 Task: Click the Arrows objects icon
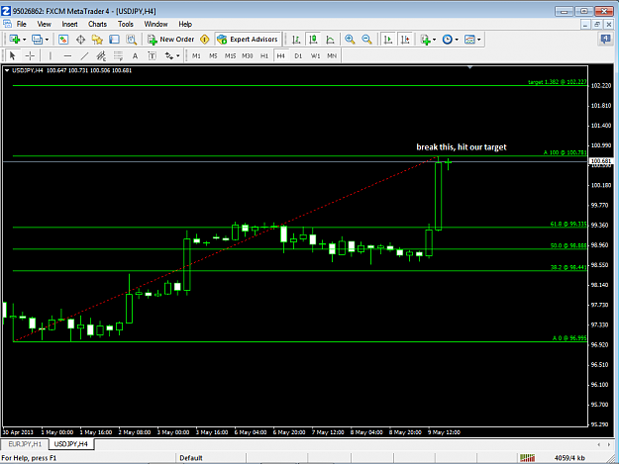click(x=169, y=56)
